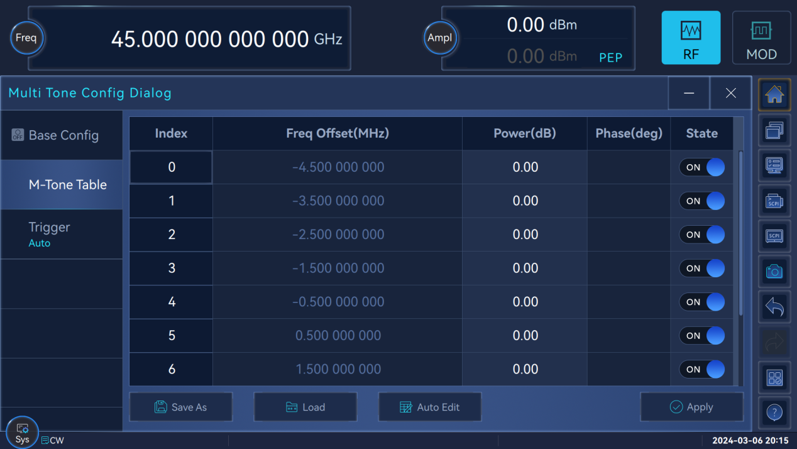797x449 pixels.
Task: Click the Auto Edit button
Action: click(x=429, y=407)
